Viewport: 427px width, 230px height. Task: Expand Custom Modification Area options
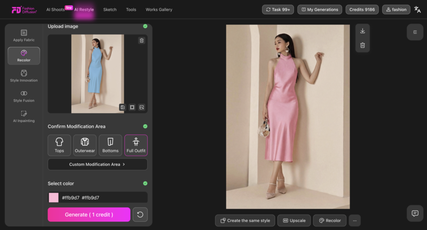98,164
